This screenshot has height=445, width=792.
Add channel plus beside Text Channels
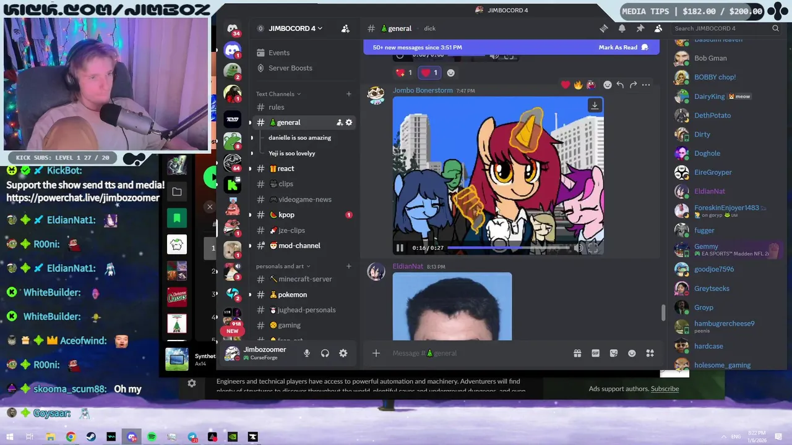pyautogui.click(x=349, y=94)
